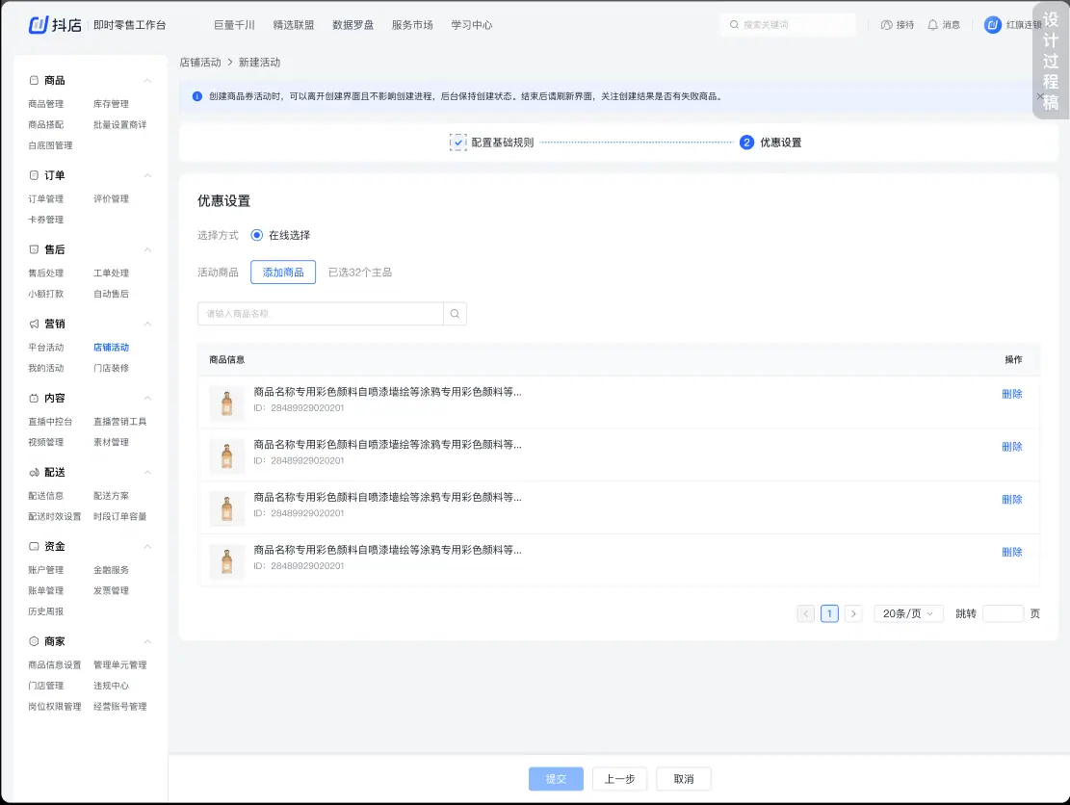Open 直播中控台 in the sidebar
The width and height of the screenshot is (1070, 805).
(x=50, y=422)
